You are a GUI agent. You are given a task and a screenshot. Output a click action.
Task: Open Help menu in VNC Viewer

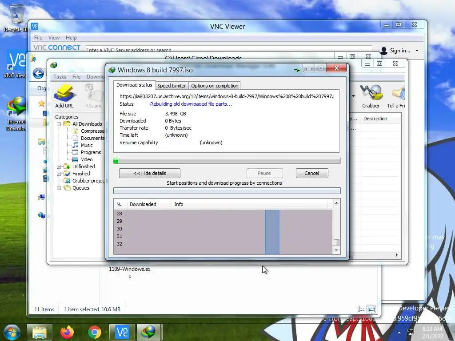[x=71, y=38]
